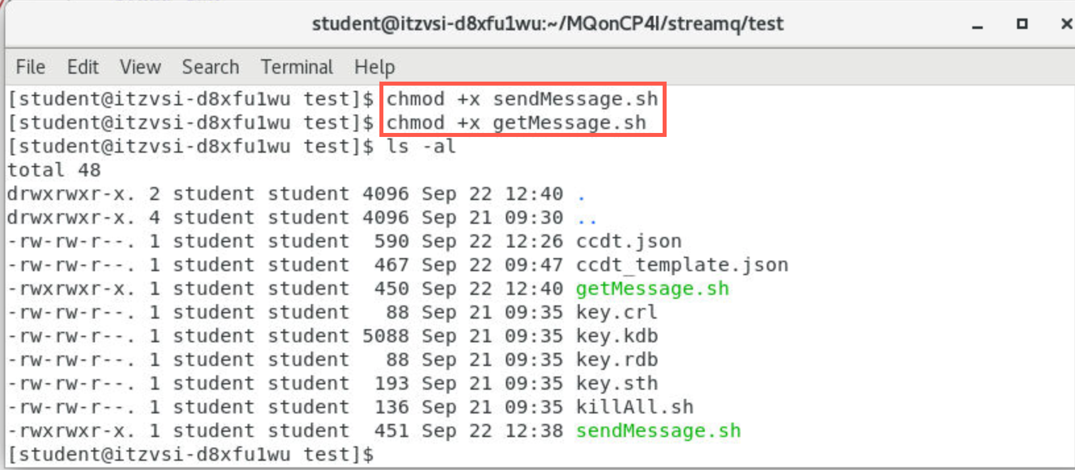Screen dimensions: 1075x470
Task: Click the ccdt_template.json filename
Action: point(682,265)
